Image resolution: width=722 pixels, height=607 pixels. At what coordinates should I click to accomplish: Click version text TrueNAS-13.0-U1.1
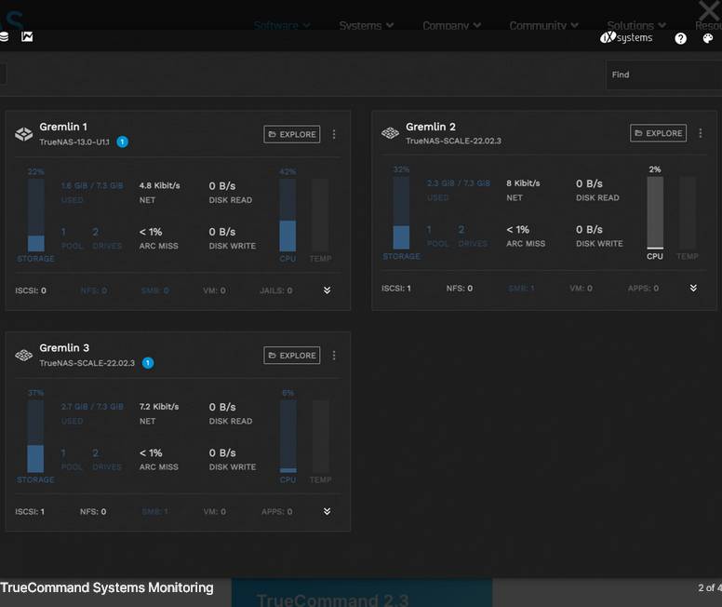[x=74, y=142]
